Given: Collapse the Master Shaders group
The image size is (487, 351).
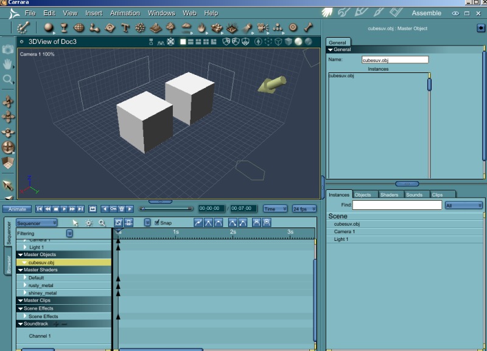Looking at the screenshot, I should coord(20,270).
